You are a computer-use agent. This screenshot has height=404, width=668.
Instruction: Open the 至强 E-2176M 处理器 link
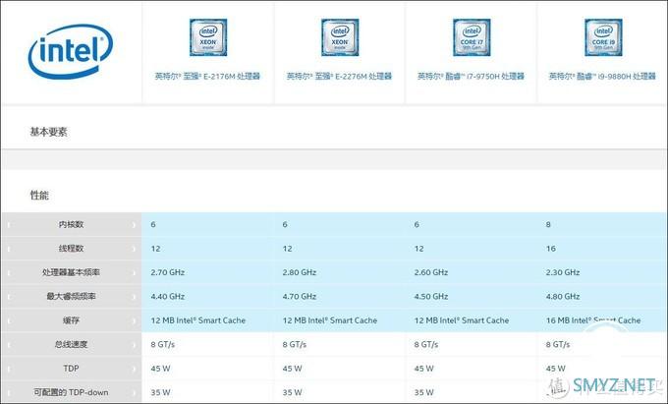click(x=207, y=77)
